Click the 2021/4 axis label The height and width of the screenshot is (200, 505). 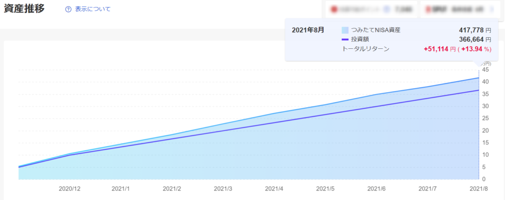(x=274, y=189)
